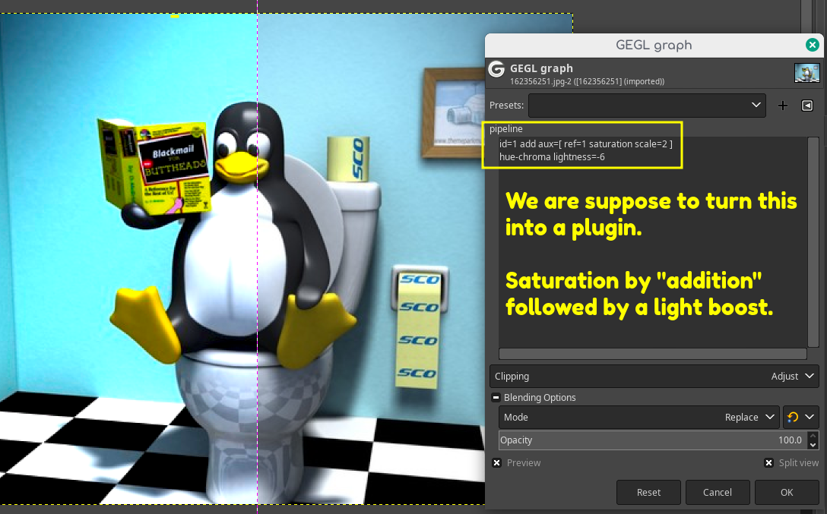Screen dimensions: 827x514
Task: Toggle the Preview checkbox
Action: click(x=496, y=463)
